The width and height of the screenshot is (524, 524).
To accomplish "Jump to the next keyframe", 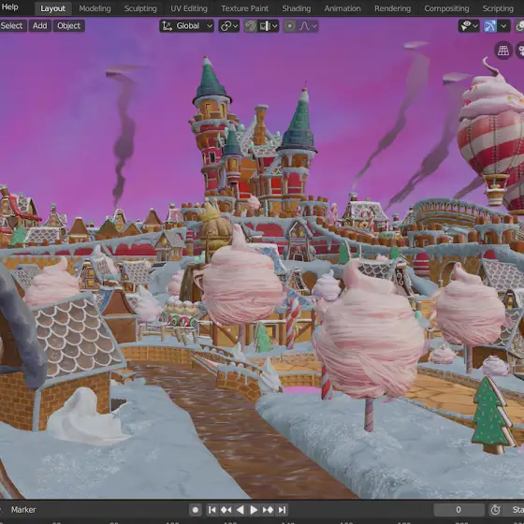I will (x=268, y=510).
